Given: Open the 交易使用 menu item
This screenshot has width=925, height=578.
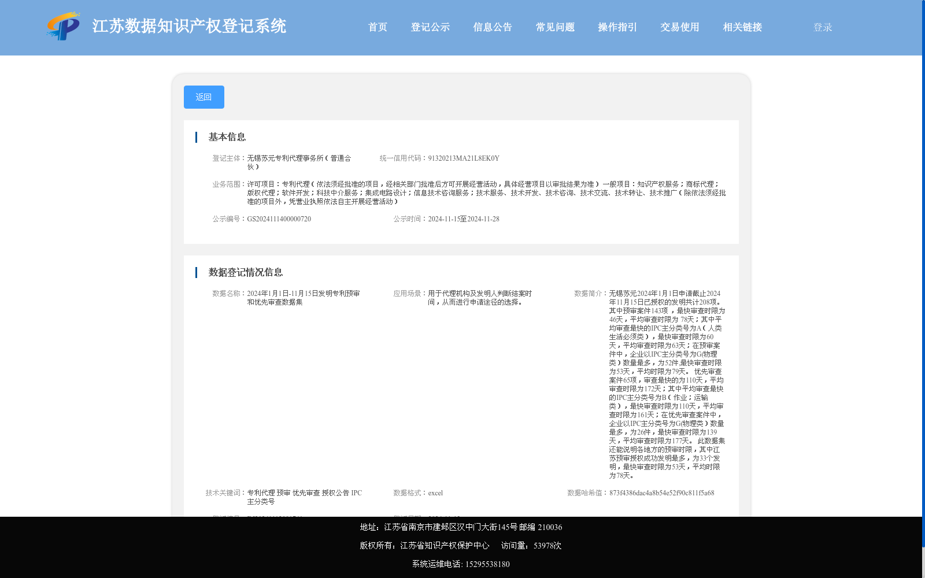Looking at the screenshot, I should coord(680,27).
